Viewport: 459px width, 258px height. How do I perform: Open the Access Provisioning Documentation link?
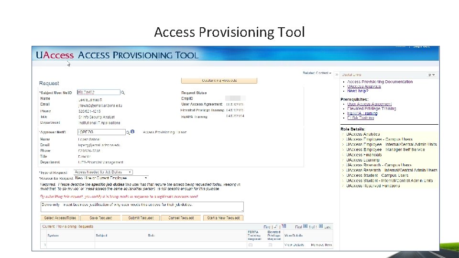380,82
